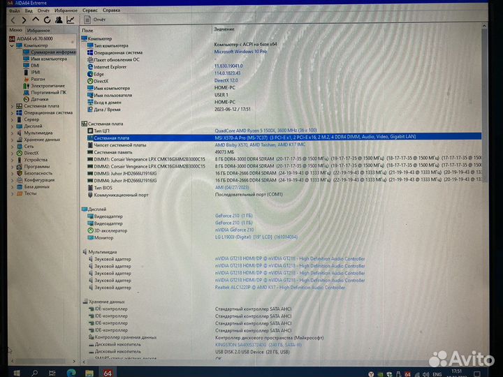The height and width of the screenshot is (377, 503).
Task: Open the Отчёт menu in menu bar
Action: 43,10
